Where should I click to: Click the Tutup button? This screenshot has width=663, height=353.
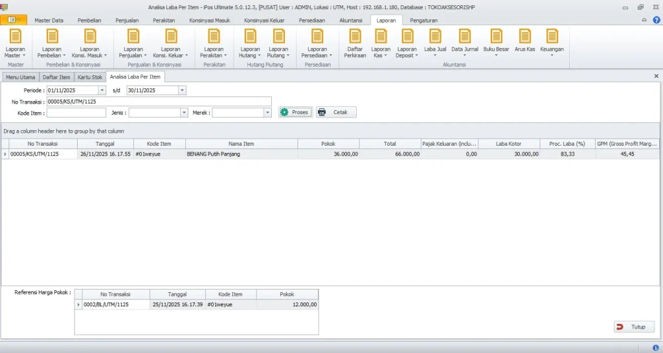[634, 327]
